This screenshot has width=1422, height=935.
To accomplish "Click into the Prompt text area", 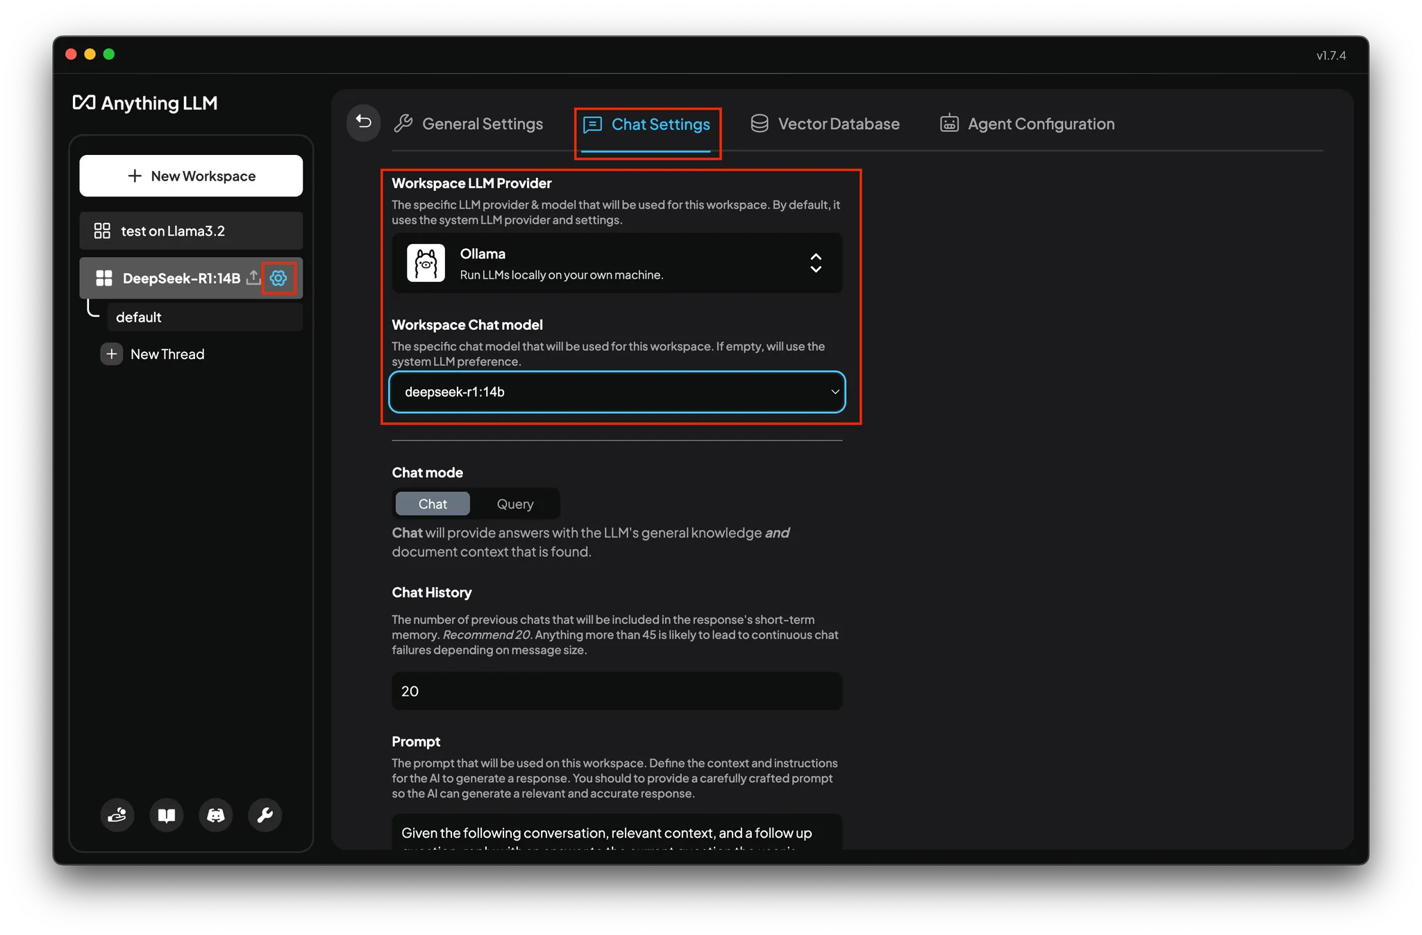I will tap(617, 833).
